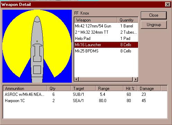Select the Helo Pad weapon entry

pos(106,39)
